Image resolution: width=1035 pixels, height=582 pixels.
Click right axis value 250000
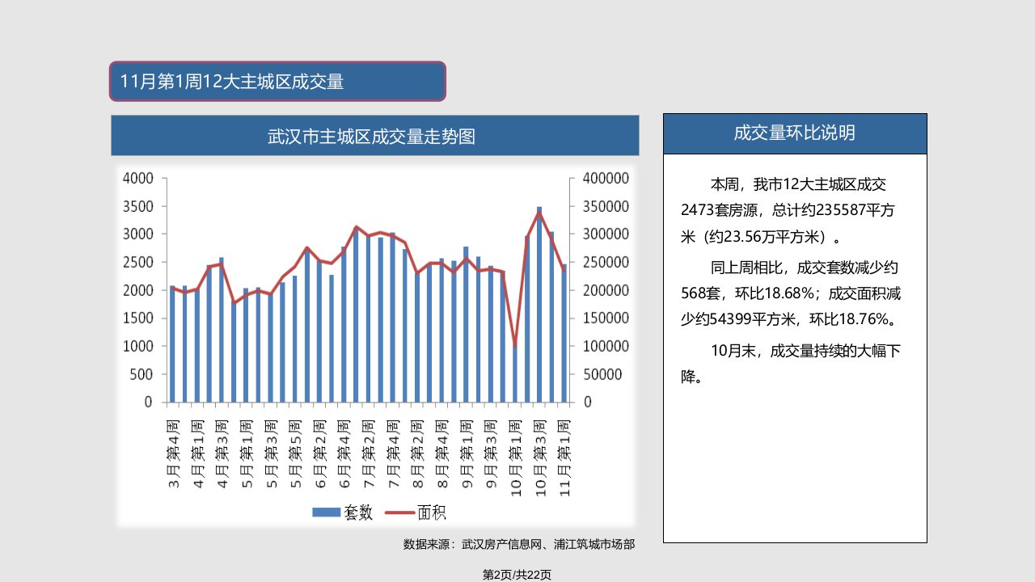pyautogui.click(x=605, y=262)
